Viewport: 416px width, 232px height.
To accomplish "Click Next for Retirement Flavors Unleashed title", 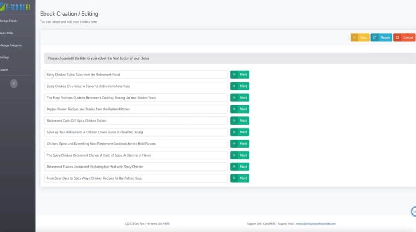I will (x=240, y=167).
